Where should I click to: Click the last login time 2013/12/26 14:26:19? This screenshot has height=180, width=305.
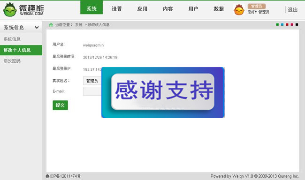pyautogui.click(x=100, y=57)
